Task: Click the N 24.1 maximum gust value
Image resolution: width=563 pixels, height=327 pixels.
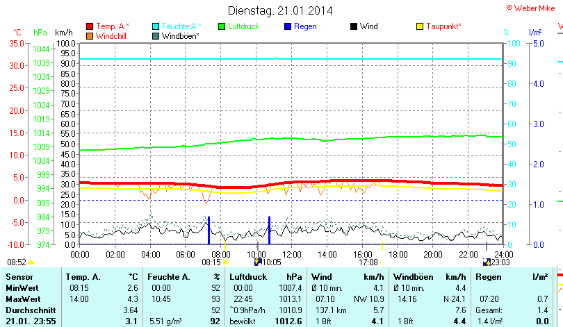Action: click(x=455, y=299)
